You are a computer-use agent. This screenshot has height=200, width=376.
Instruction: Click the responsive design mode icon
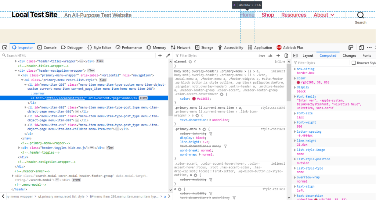tap(361, 47)
